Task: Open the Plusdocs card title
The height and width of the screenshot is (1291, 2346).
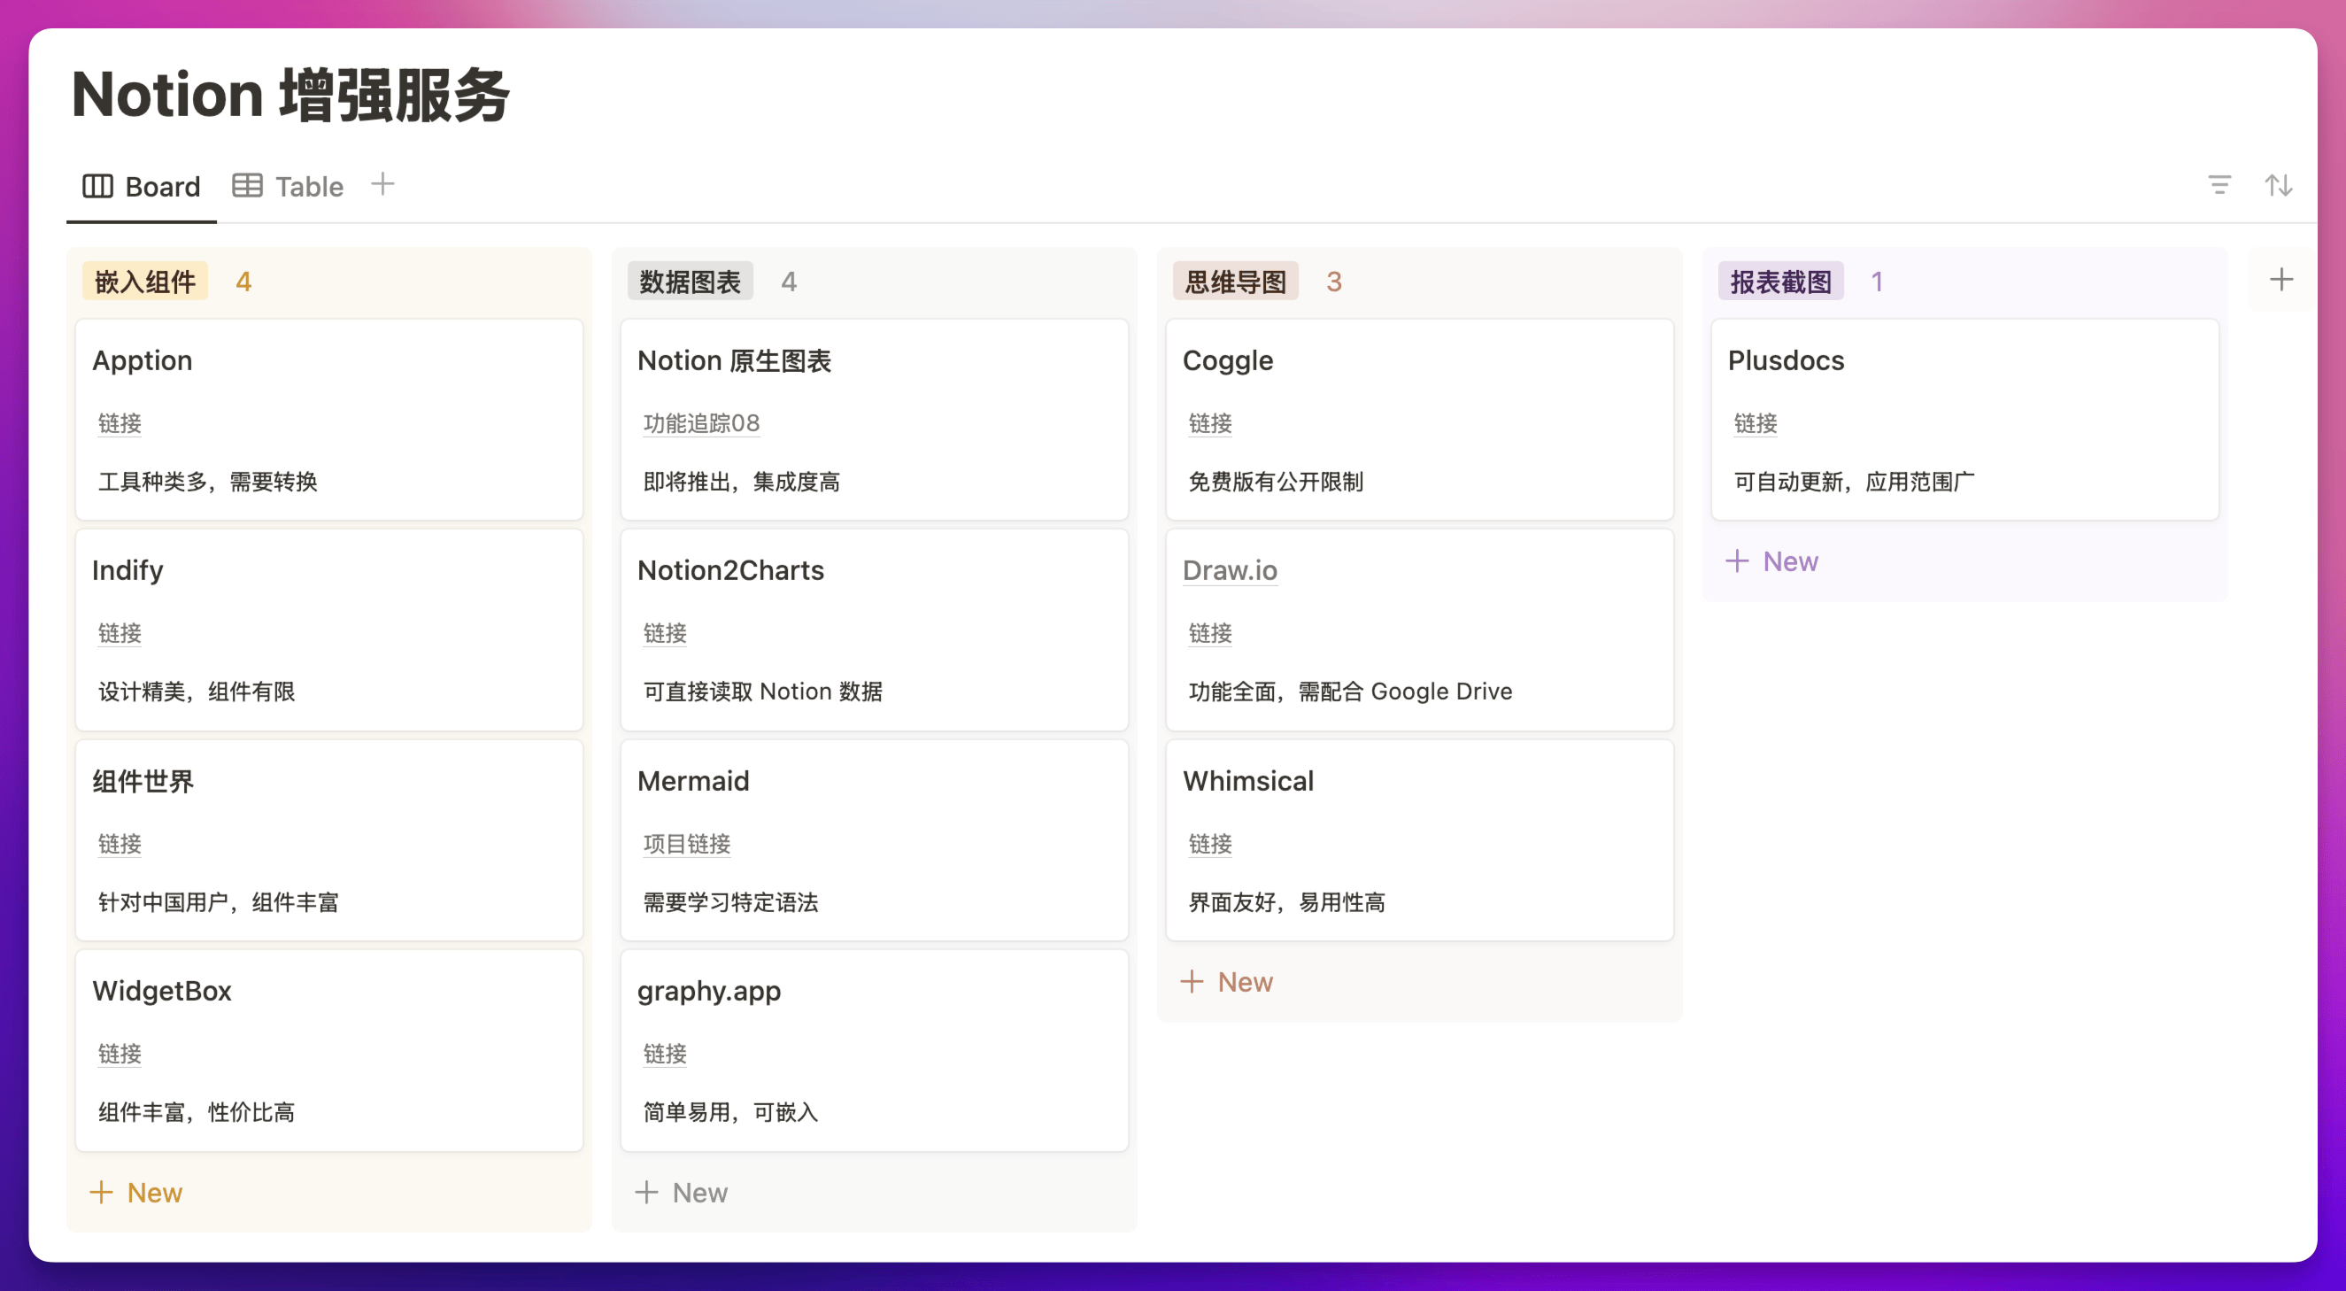Action: coord(1786,360)
